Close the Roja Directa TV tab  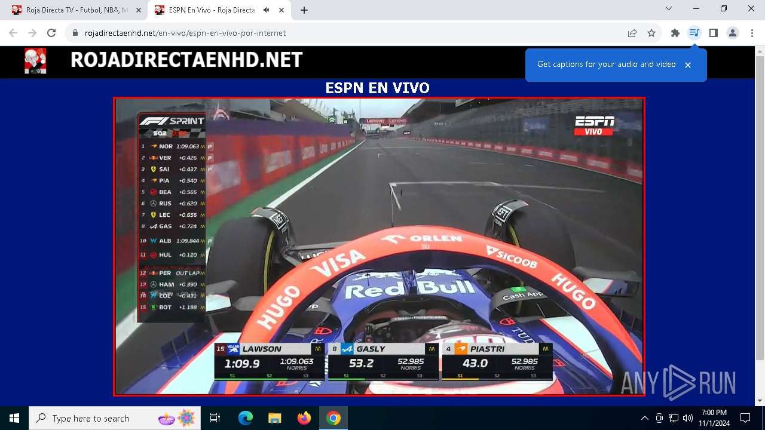pos(139,10)
